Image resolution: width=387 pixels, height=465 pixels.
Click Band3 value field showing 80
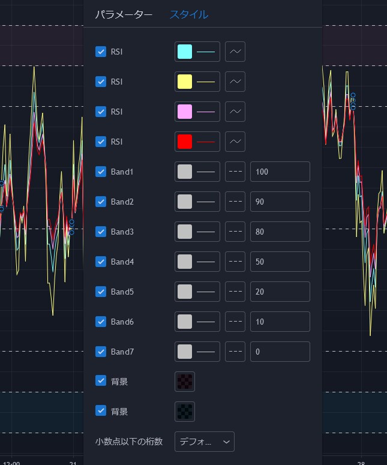coord(280,232)
